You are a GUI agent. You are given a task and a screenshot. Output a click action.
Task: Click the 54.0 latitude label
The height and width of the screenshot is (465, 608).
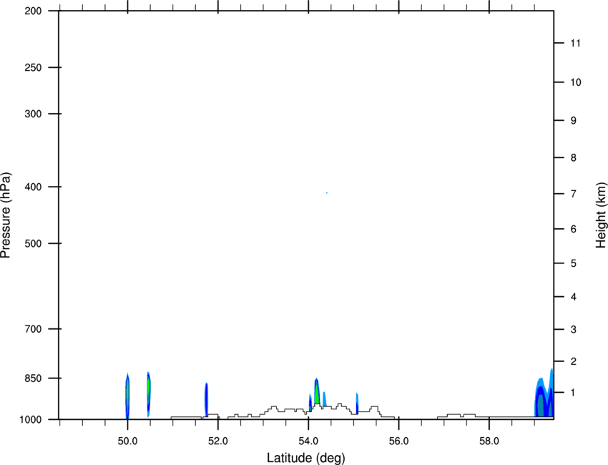pyautogui.click(x=309, y=441)
